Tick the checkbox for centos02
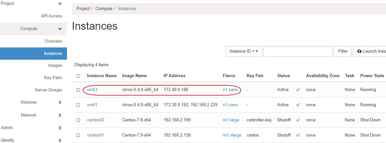 point(78,120)
